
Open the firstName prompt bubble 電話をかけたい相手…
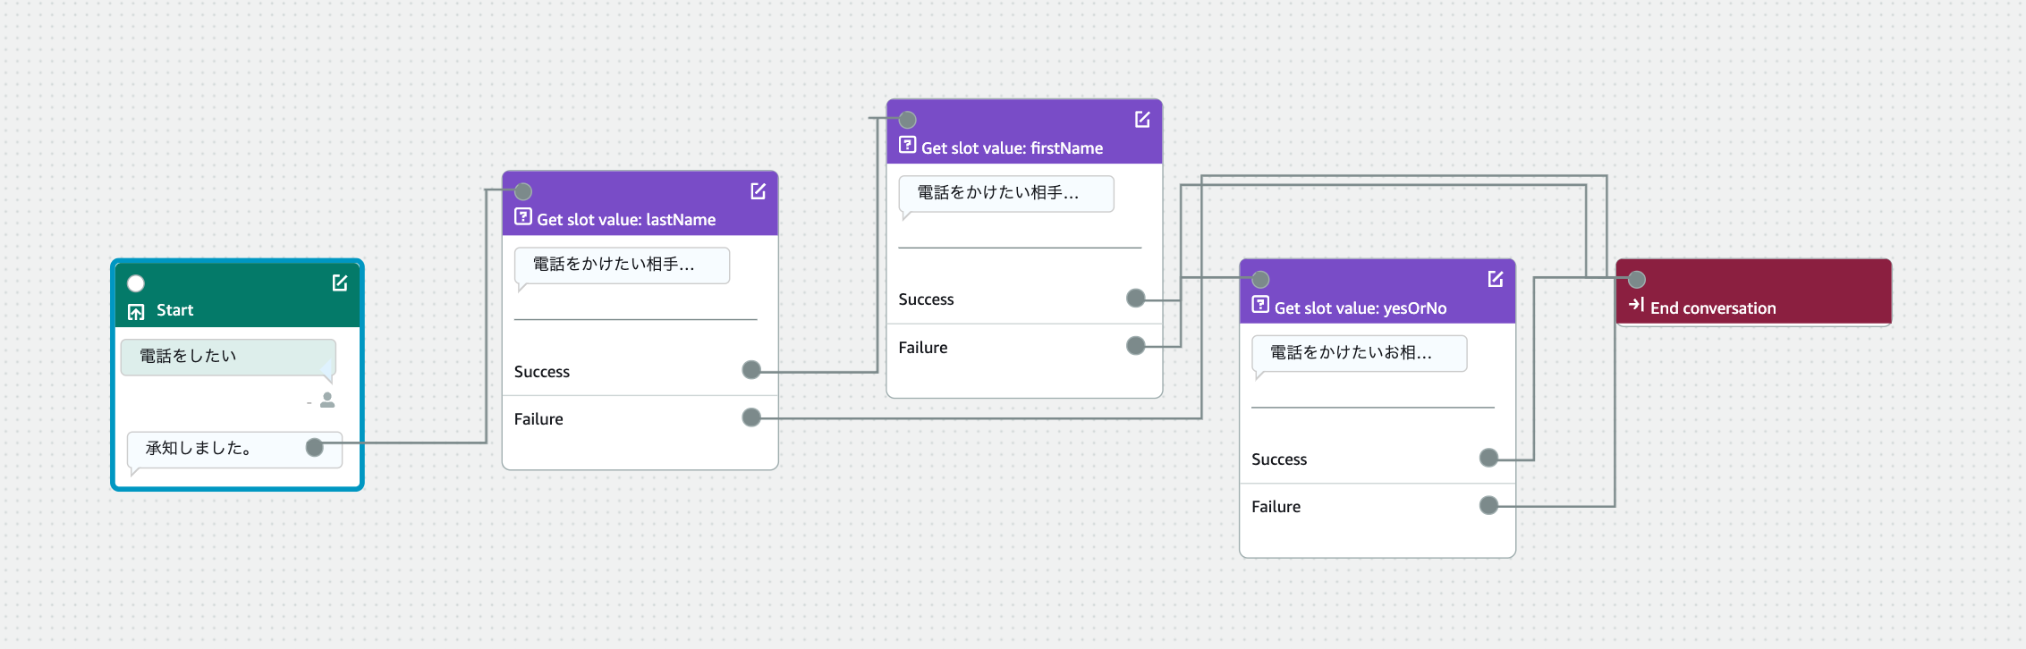coord(1006,194)
